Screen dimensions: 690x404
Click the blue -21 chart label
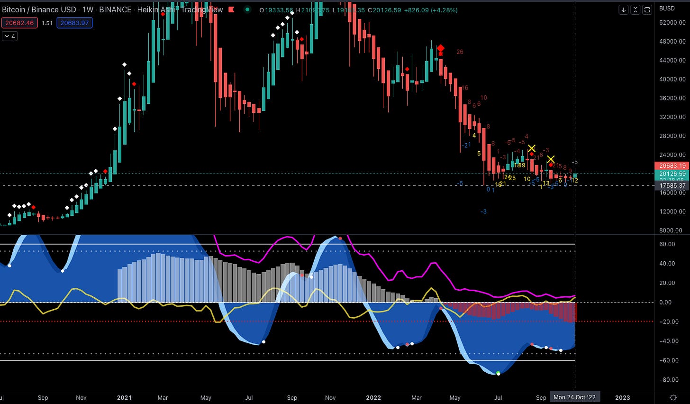(467, 145)
